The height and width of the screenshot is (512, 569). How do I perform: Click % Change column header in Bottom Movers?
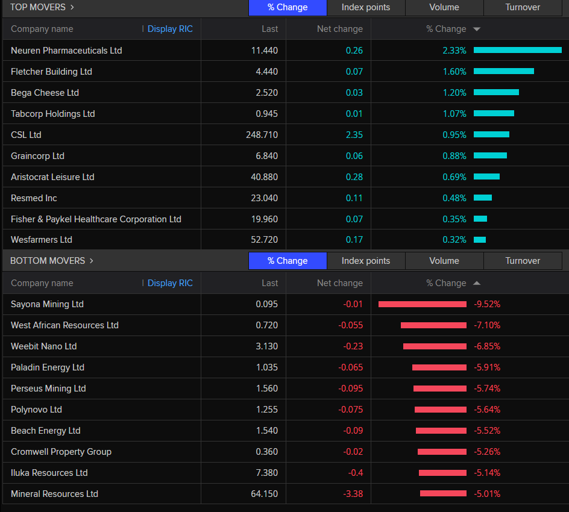[446, 283]
